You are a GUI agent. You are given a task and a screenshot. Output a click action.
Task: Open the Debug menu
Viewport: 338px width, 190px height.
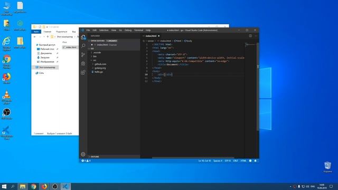[x=128, y=30]
